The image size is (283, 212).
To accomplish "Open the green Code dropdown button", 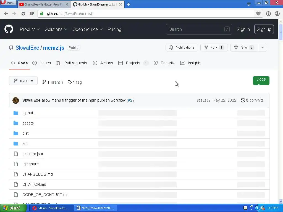I will 261,81.
